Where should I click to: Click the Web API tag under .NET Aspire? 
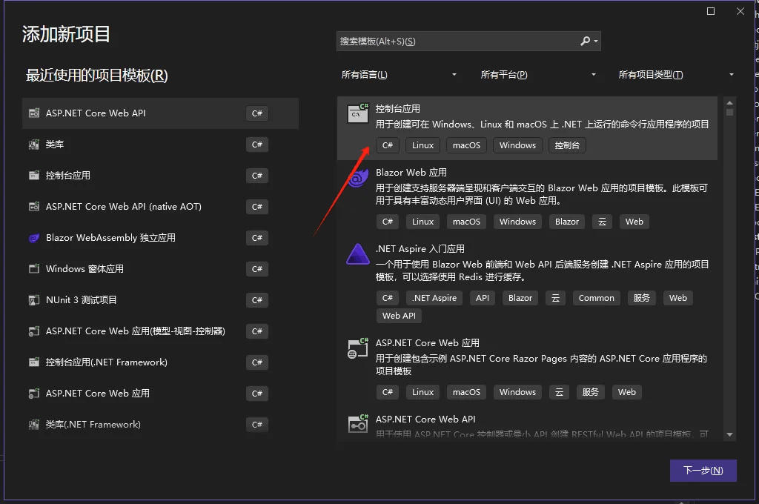tap(399, 316)
